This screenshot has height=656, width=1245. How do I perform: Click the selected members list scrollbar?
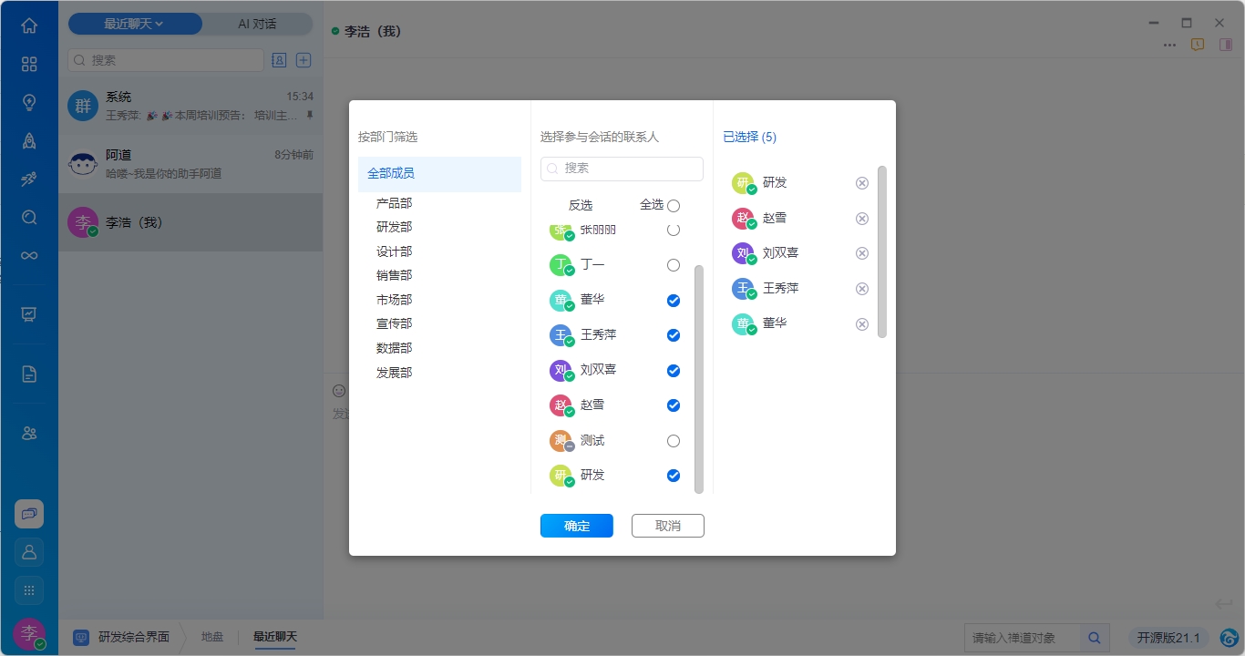coord(882,251)
